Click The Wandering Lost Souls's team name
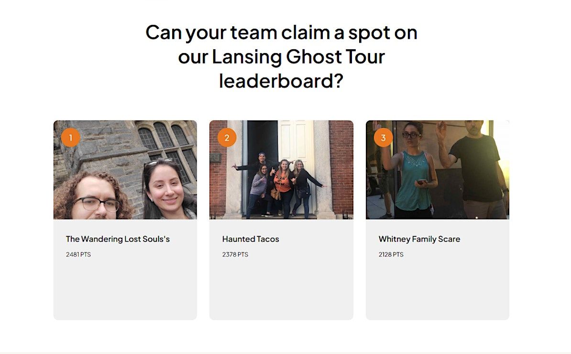The image size is (571, 354). pos(118,239)
